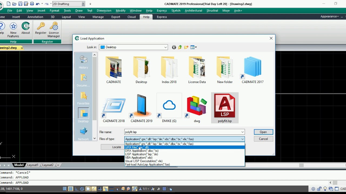Click the unlock padlock icon in status bar

pyautogui.click(x=319, y=189)
